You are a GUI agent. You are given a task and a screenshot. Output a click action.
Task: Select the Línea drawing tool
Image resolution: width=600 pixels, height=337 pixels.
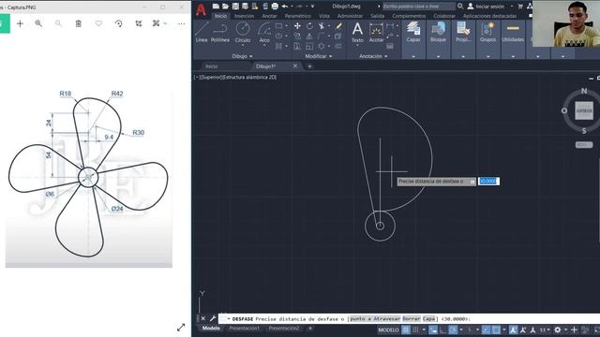pos(202,32)
